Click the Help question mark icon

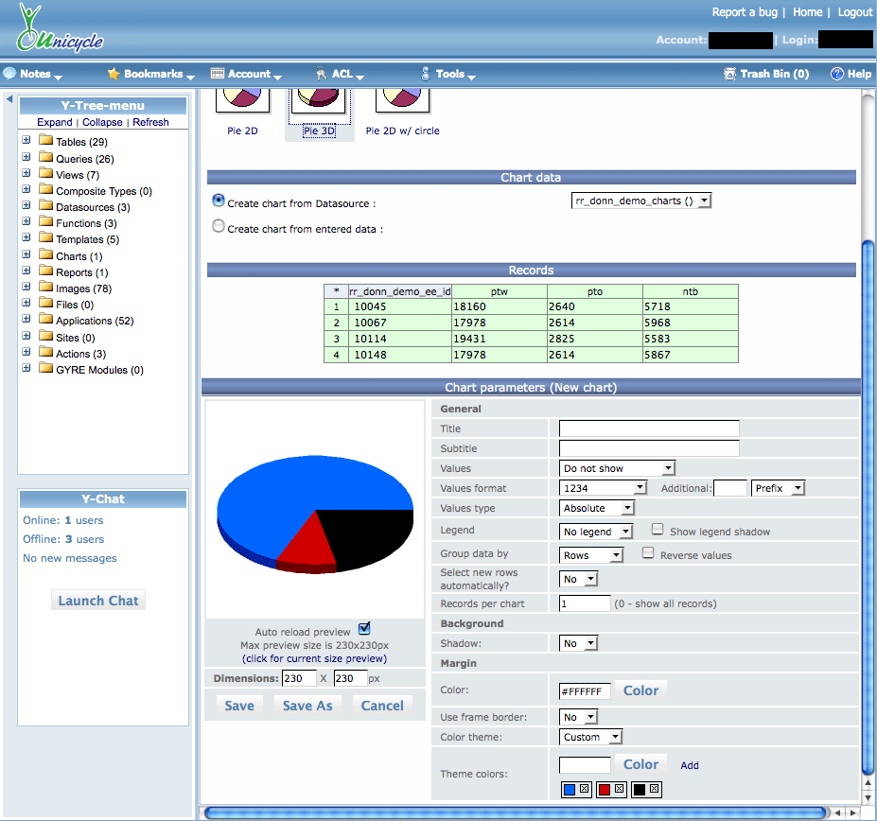(836, 74)
